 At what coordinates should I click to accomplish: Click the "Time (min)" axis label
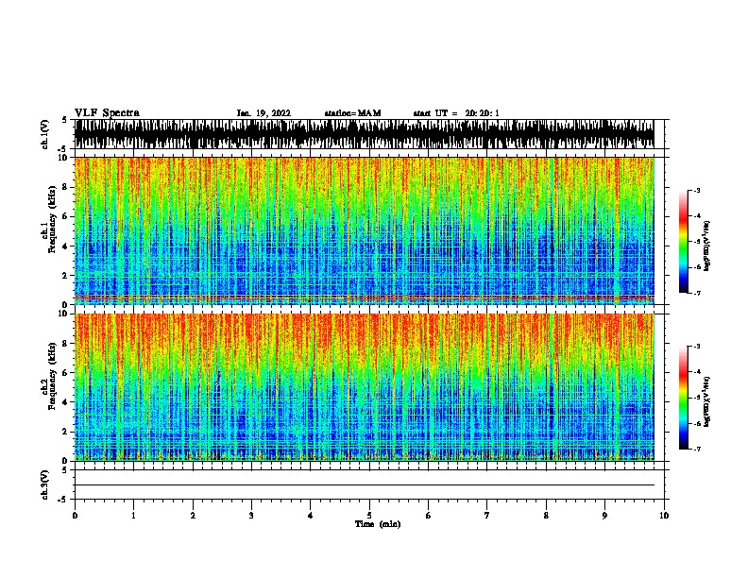coord(378,524)
